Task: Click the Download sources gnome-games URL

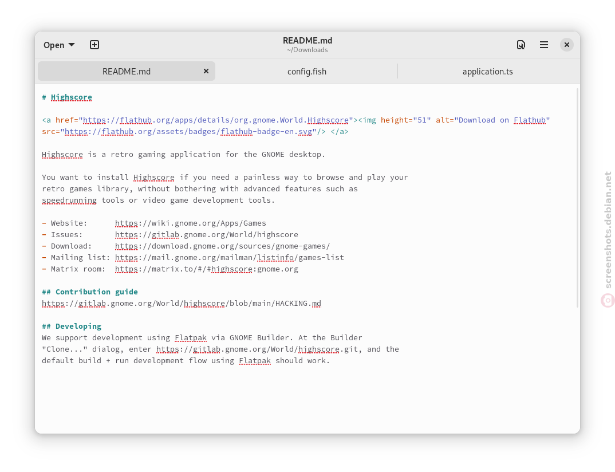Action: coord(222,246)
